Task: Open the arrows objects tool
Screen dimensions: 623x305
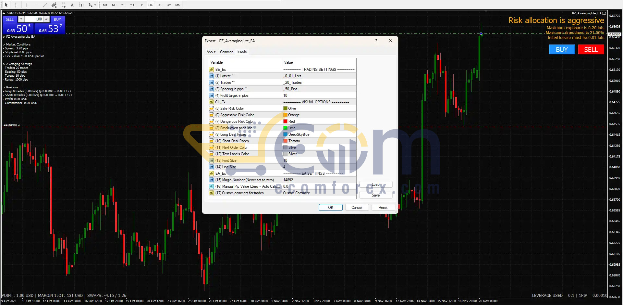Action: pyautogui.click(x=90, y=5)
